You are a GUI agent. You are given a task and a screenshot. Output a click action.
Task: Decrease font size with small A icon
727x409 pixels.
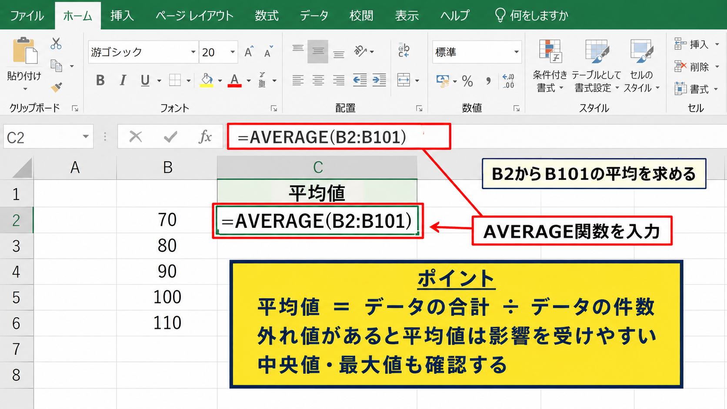pos(268,52)
